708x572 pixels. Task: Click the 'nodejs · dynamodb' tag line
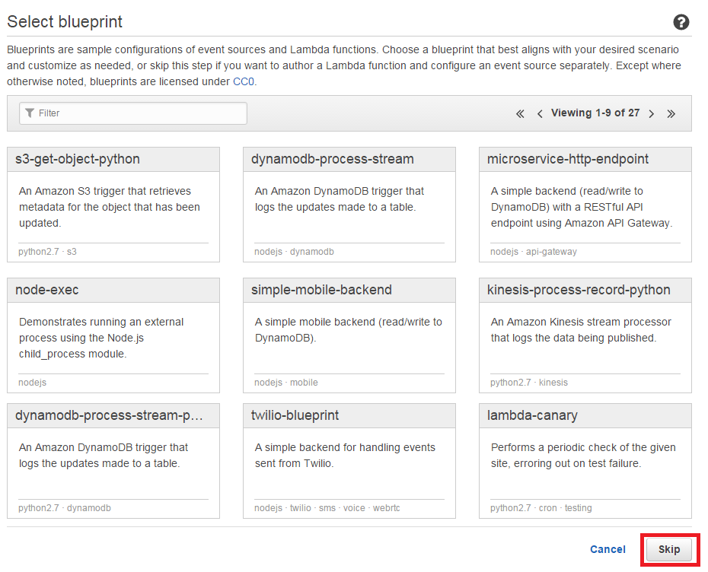tap(294, 252)
